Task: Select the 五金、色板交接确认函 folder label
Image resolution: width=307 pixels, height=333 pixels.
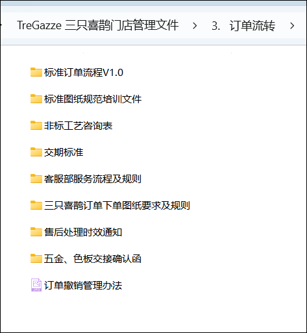Action: tap(93, 258)
